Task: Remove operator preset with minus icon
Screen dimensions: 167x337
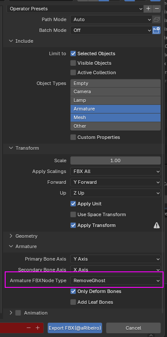Action: pos(157,9)
